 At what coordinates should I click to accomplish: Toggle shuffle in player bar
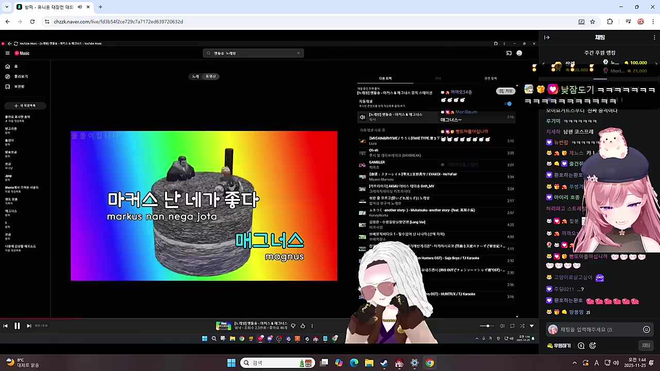click(x=522, y=326)
